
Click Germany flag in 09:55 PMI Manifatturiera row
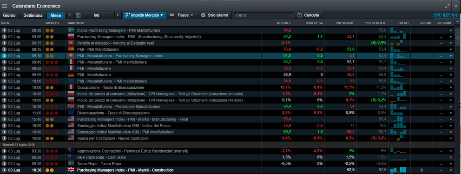click(x=71, y=75)
